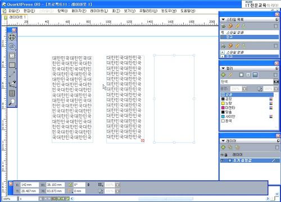Select the 초기 설정값 layer row
The width and height of the screenshot is (281, 202).
250,160
